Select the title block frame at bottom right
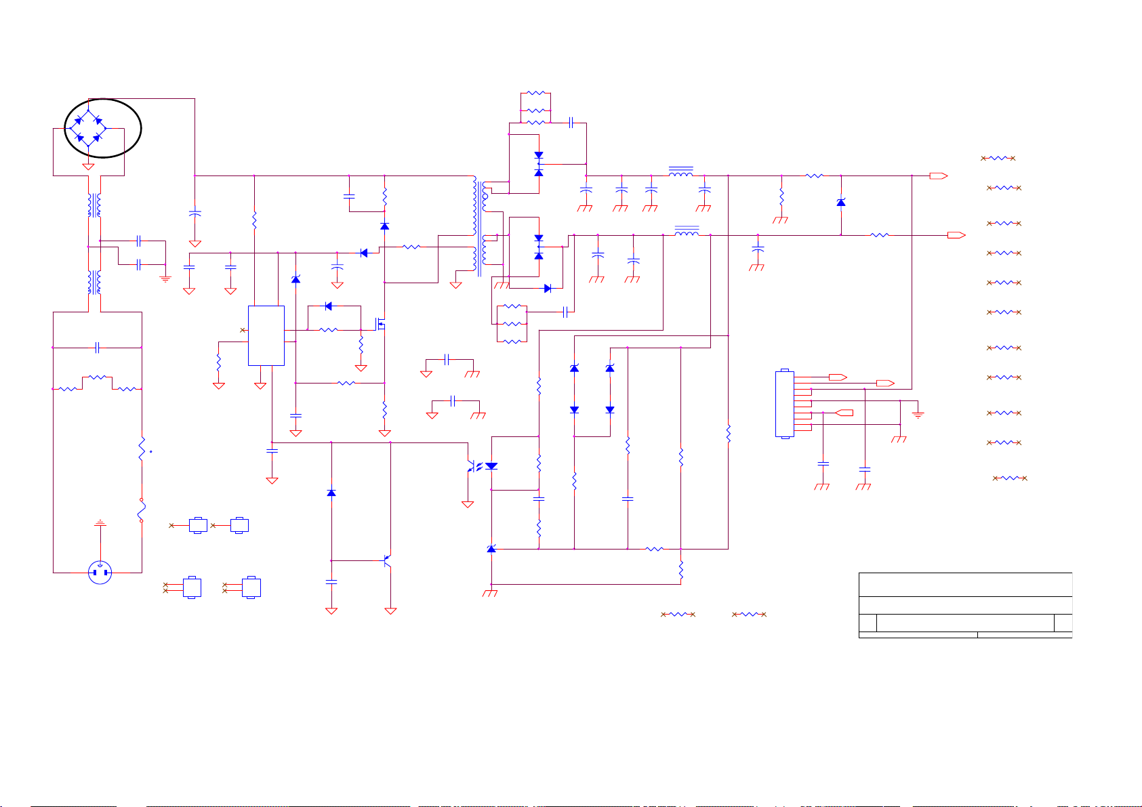The width and height of the screenshot is (1142, 807). 966,605
